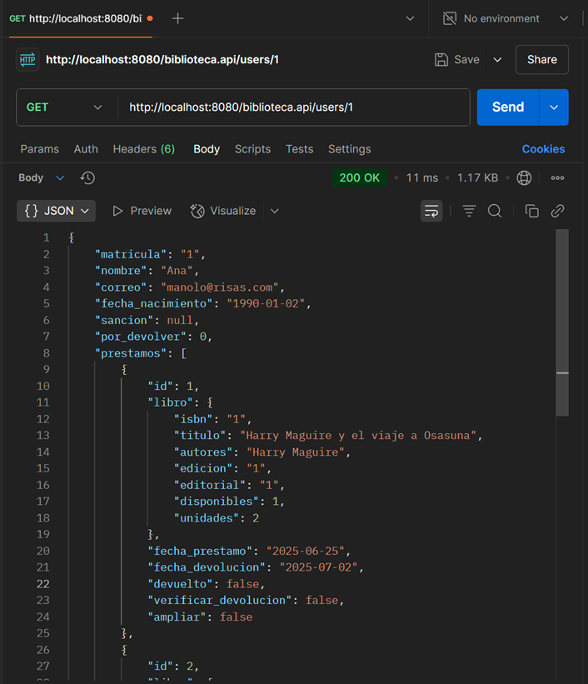Search the response body with magnifier icon

[495, 211]
